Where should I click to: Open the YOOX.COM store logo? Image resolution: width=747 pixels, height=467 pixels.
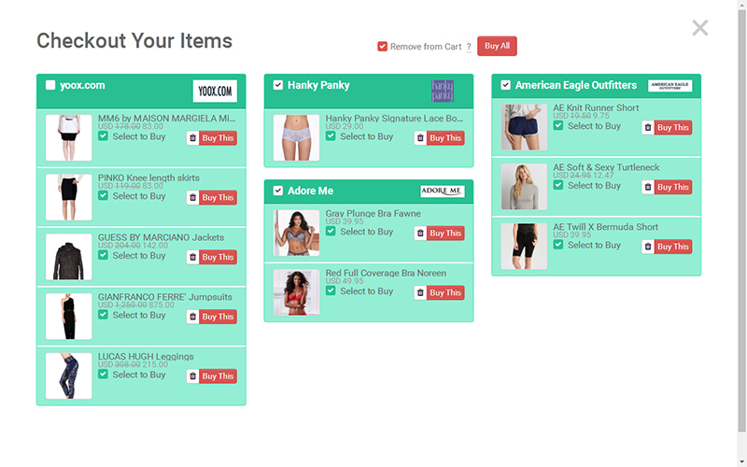[x=215, y=91]
